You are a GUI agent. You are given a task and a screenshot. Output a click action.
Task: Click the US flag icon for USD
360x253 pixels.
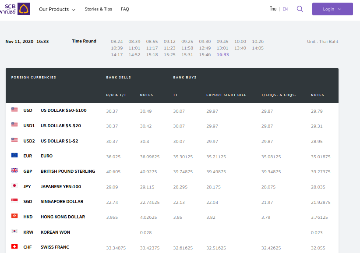point(14,110)
